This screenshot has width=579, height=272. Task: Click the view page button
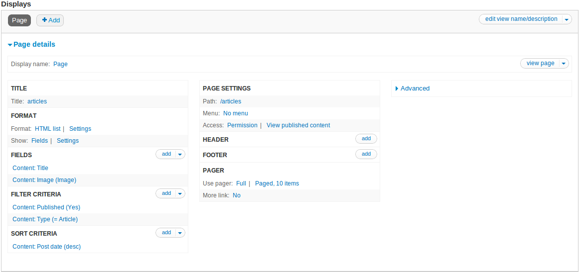tap(540, 63)
